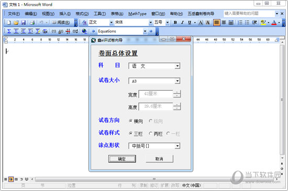Expand the font dropdown showing 宋体
The width and height of the screenshot is (288, 191).
[151, 23]
